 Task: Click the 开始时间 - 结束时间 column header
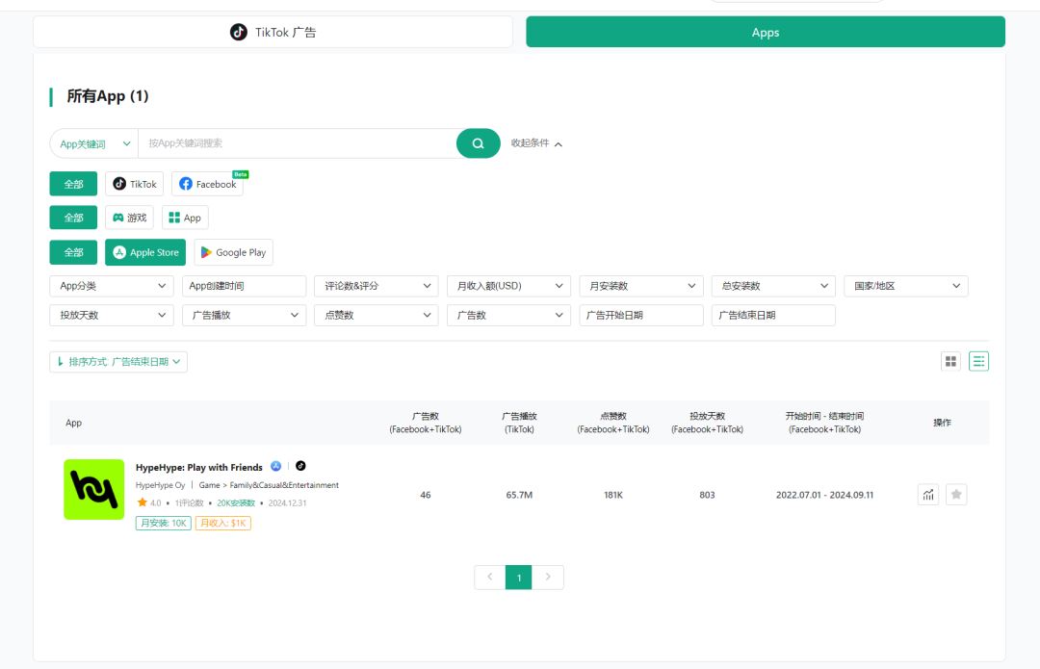(x=824, y=423)
